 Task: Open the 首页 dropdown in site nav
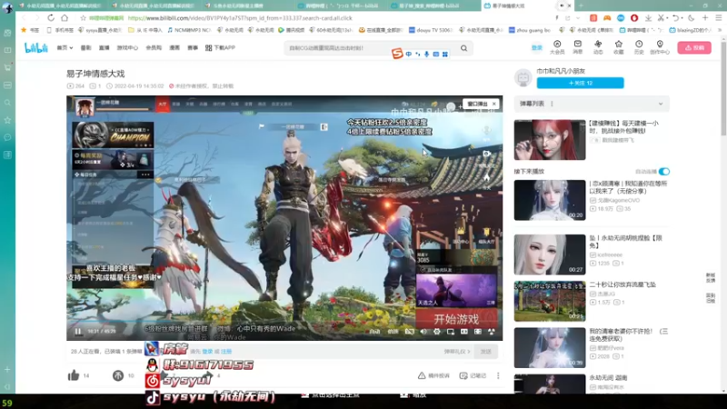65,48
